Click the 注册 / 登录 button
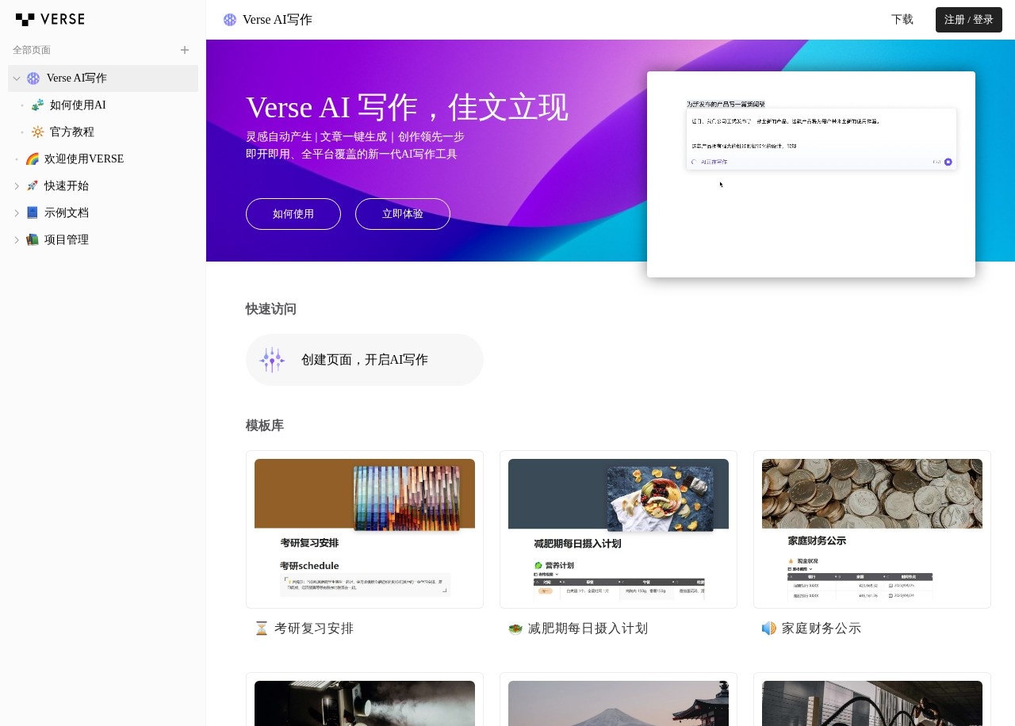 click(969, 20)
